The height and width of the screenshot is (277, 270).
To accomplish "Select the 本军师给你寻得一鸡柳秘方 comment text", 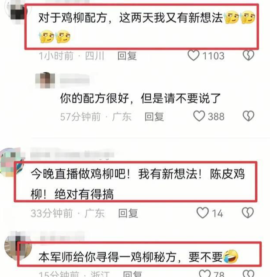I will coord(138,257).
